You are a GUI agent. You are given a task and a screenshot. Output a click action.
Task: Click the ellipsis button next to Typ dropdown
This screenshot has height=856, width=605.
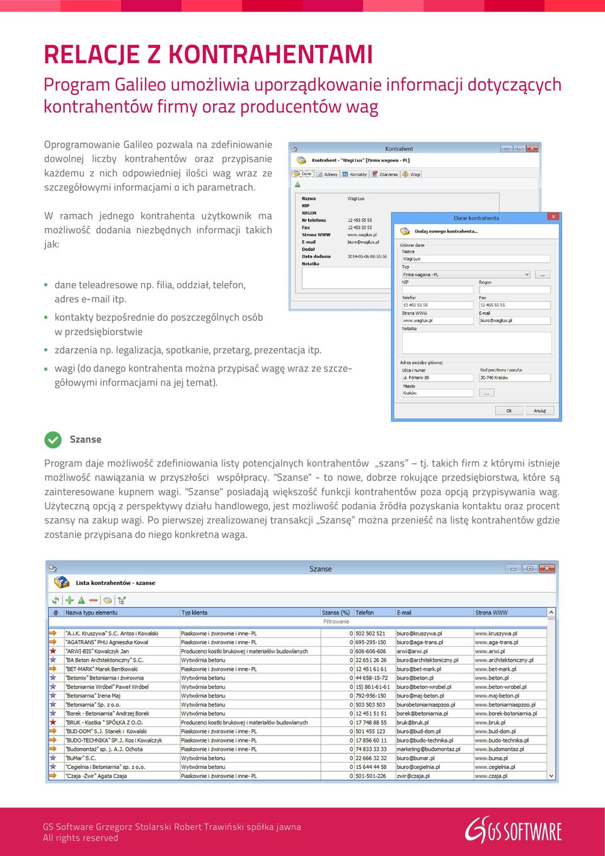[x=543, y=275]
